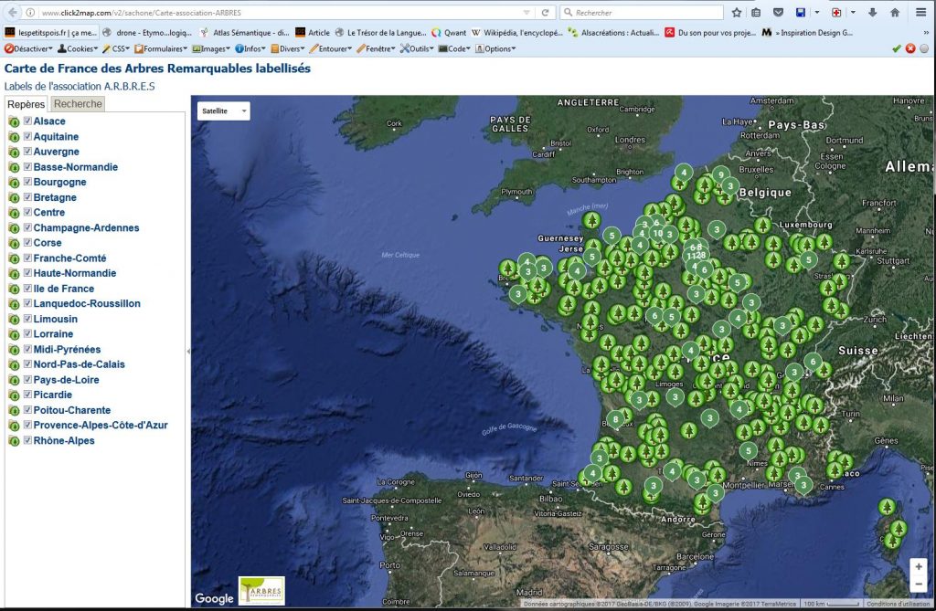936x611 pixels.
Task: Open the Cookies toolbar dropdown
Action: click(78, 48)
